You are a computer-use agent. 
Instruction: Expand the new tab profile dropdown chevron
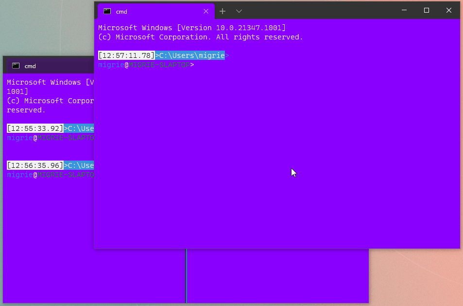click(x=239, y=11)
